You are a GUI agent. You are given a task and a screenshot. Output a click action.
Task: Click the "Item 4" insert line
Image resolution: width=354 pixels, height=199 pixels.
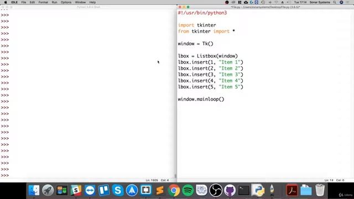(x=210, y=81)
